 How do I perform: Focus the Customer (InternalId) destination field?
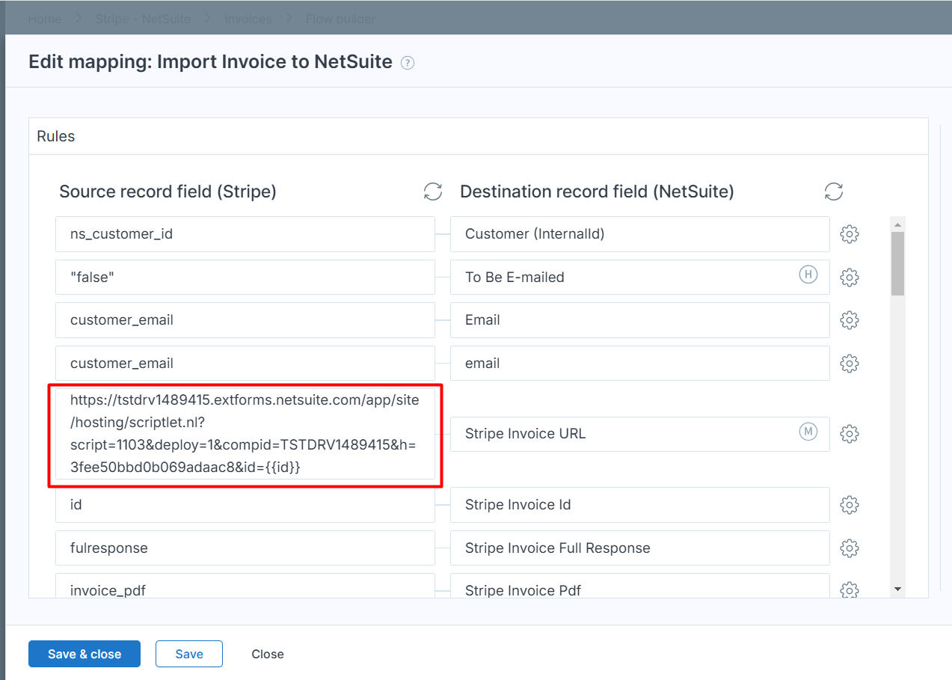point(640,234)
